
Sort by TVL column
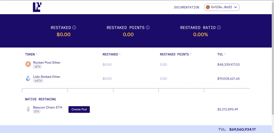pos(221,54)
